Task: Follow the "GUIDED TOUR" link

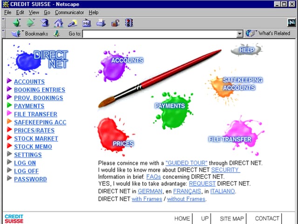Action: click(x=186, y=163)
